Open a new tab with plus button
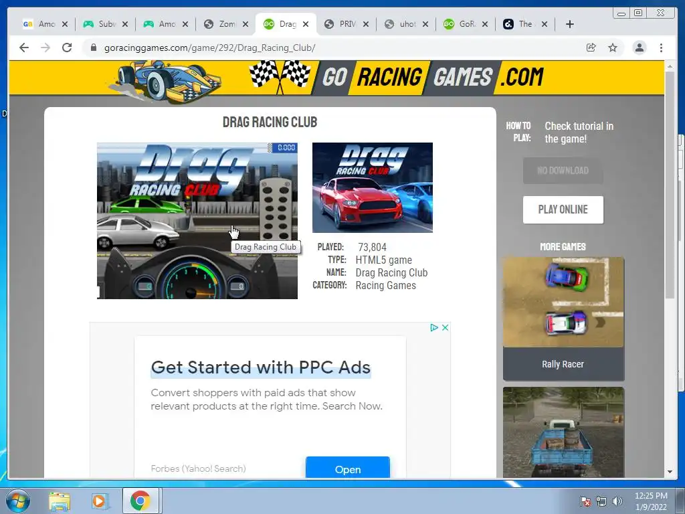 pos(570,24)
